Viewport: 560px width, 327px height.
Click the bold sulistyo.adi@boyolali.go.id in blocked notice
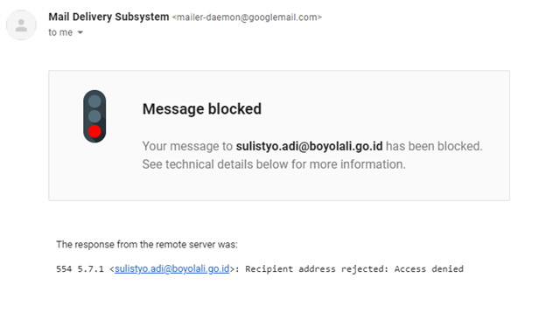[x=309, y=146]
